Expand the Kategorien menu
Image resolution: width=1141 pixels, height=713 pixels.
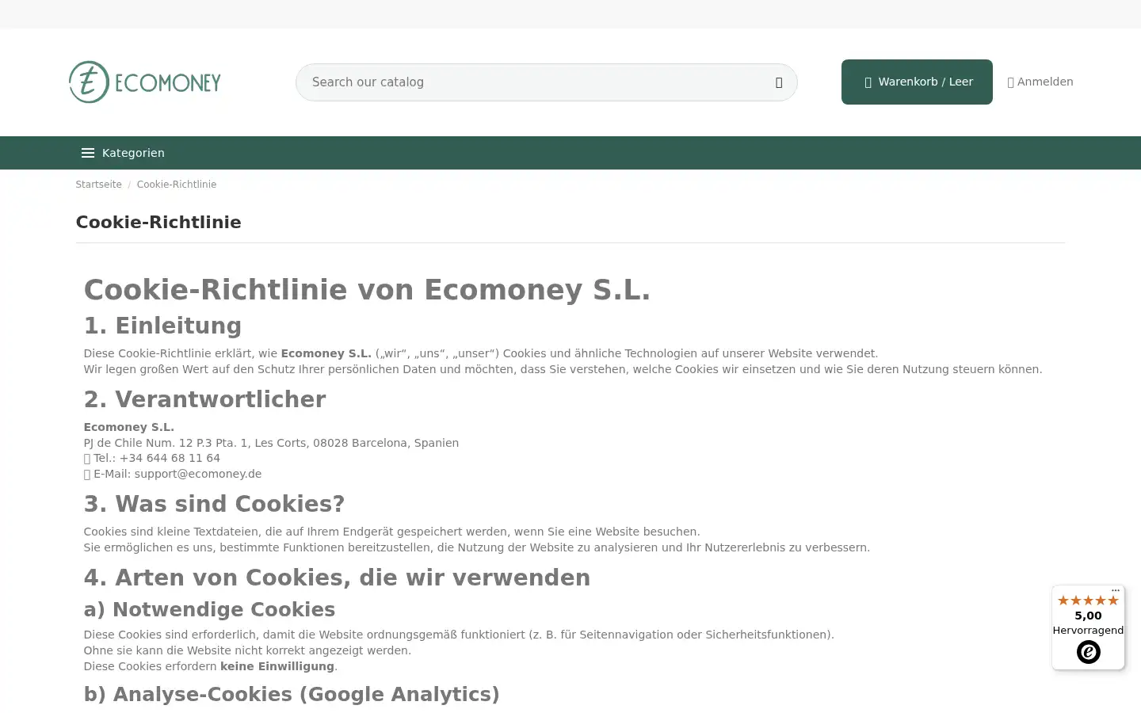[x=123, y=153]
